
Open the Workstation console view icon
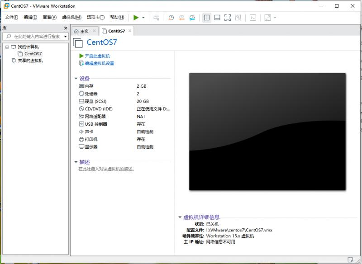pyautogui.click(x=252, y=18)
